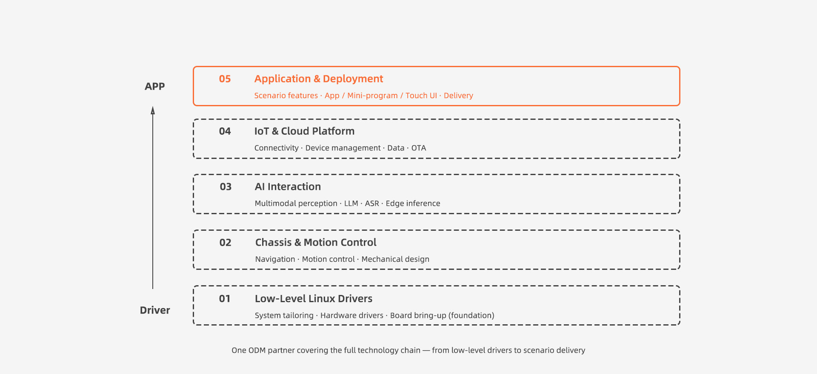Click the Multimodal perception · LLM line
This screenshot has width=817, height=374.
347,204
